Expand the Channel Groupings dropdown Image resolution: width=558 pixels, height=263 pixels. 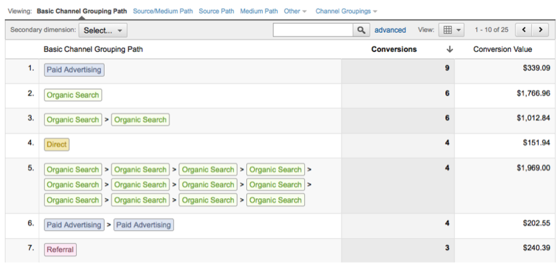pyautogui.click(x=347, y=11)
